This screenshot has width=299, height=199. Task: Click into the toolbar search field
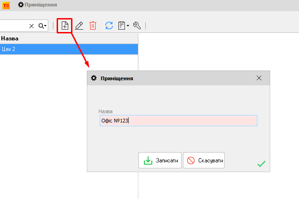tap(14, 26)
